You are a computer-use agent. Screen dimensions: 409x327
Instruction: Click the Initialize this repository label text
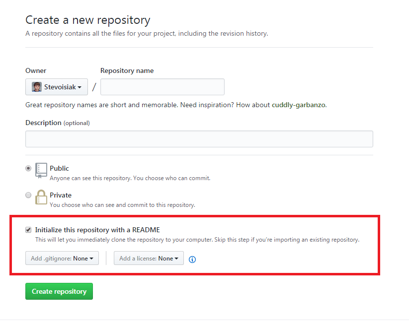pos(97,230)
